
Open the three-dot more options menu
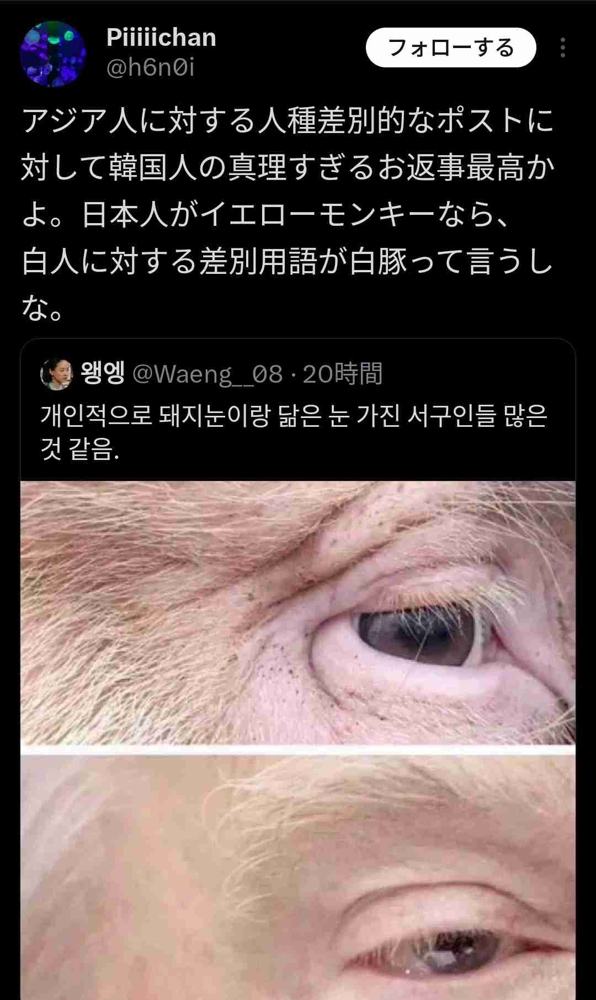point(562,47)
